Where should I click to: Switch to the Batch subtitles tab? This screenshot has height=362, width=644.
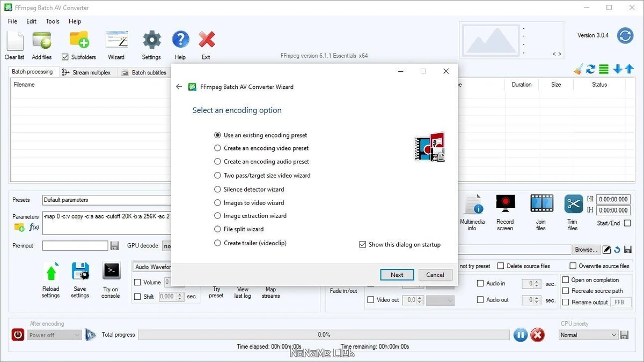pos(144,72)
